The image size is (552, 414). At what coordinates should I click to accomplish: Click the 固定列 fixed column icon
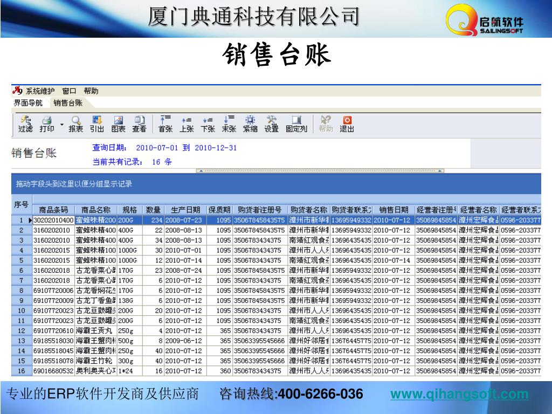tap(296, 124)
